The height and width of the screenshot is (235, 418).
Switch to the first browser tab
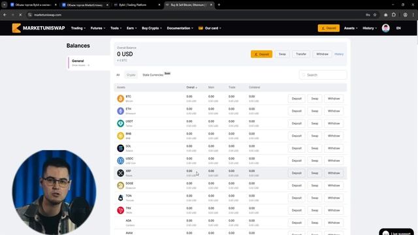pyautogui.click(x=33, y=5)
